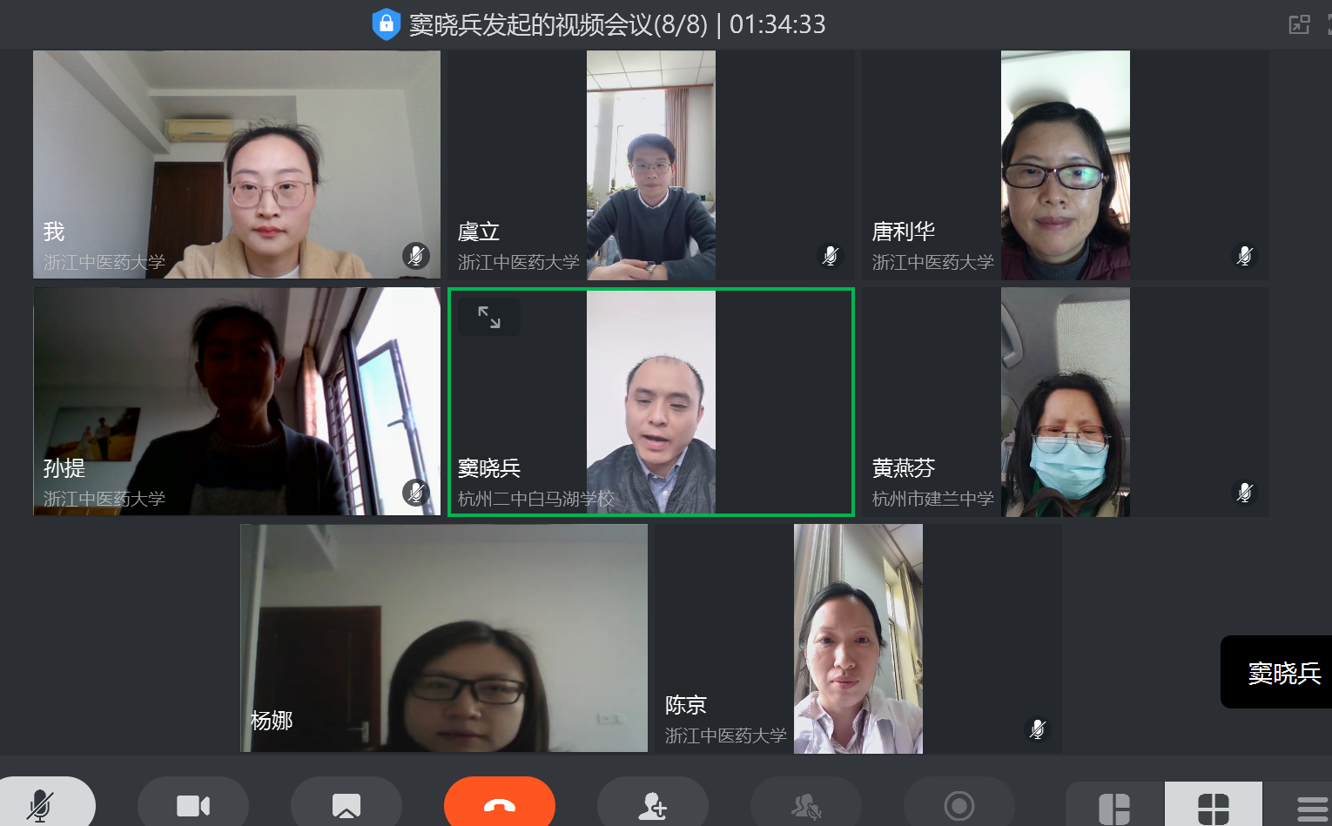This screenshot has width=1332, height=826.
Task: Click the picture-in-picture mini window icon
Action: coord(1299,24)
